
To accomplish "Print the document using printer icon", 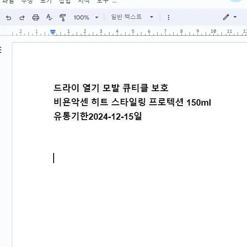I will click(36, 17).
